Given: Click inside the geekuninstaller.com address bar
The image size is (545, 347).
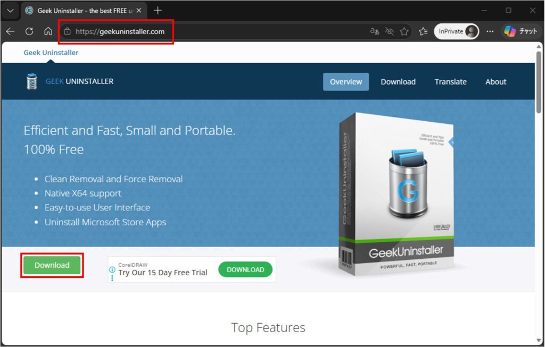Looking at the screenshot, I should (117, 31).
